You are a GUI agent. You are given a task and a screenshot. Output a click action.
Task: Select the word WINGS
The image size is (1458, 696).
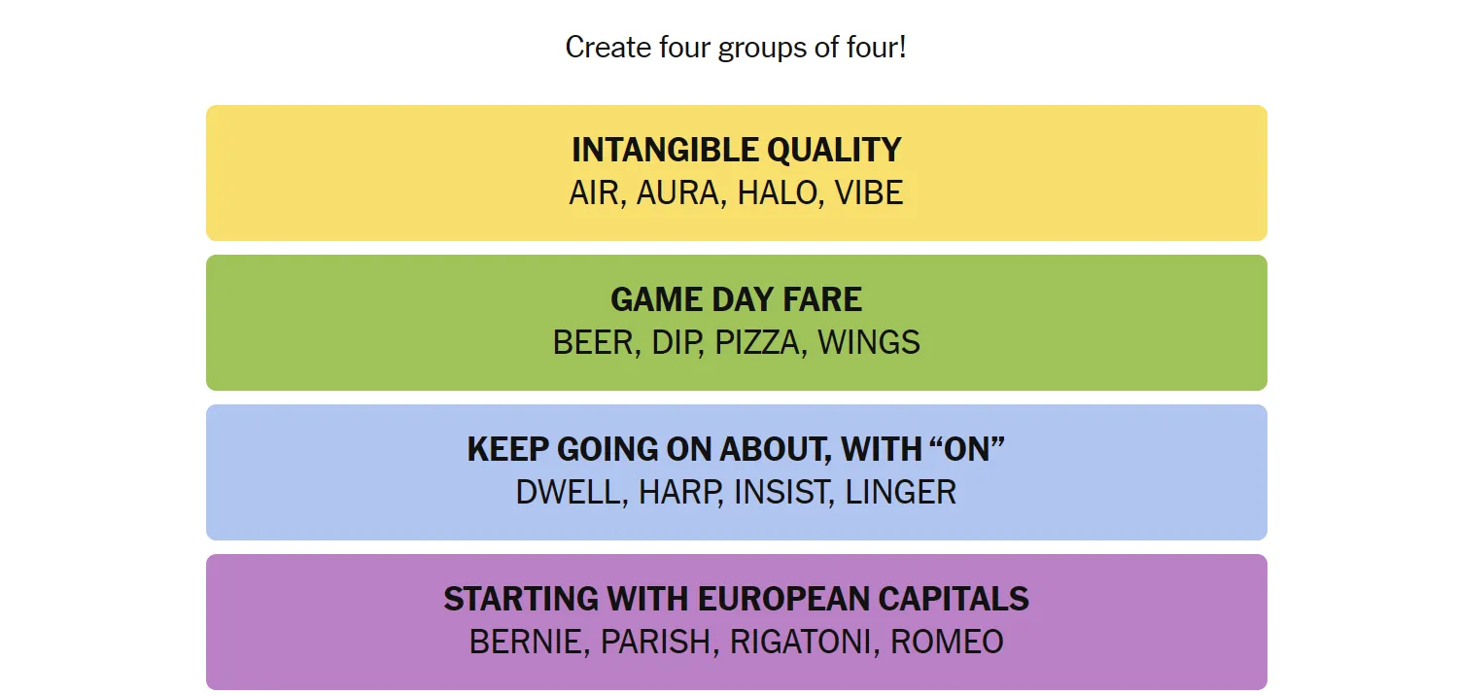point(868,342)
